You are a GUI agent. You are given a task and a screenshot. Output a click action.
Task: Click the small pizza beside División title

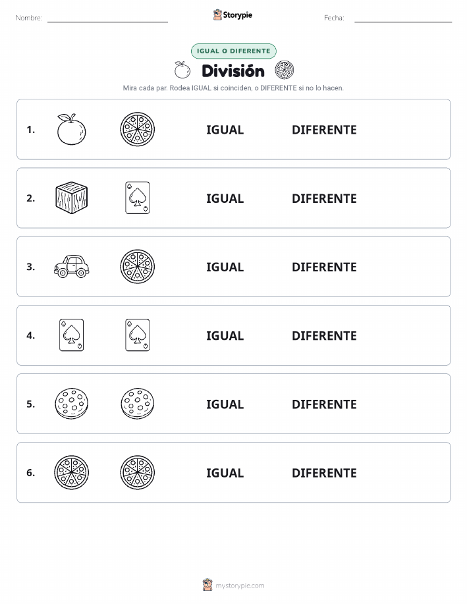[x=285, y=70]
